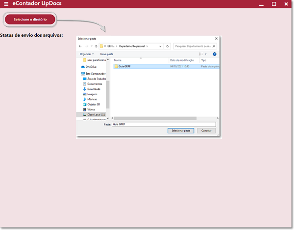Click the Selecionar pasta button

click(181, 130)
